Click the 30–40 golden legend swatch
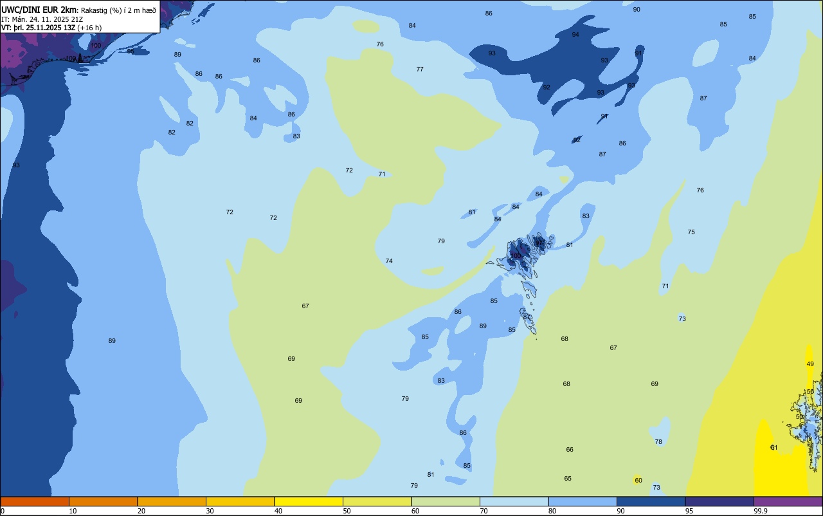The image size is (823, 516). pos(240,501)
